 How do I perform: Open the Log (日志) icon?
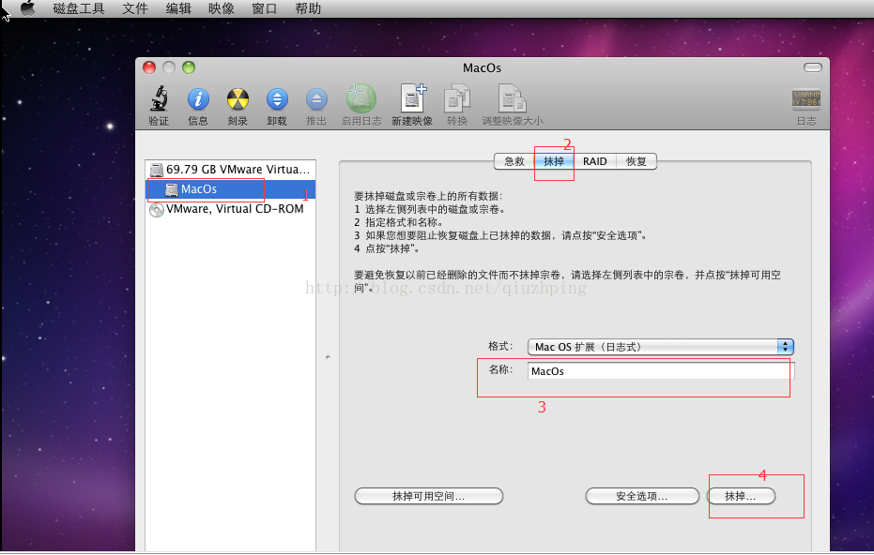point(806,99)
